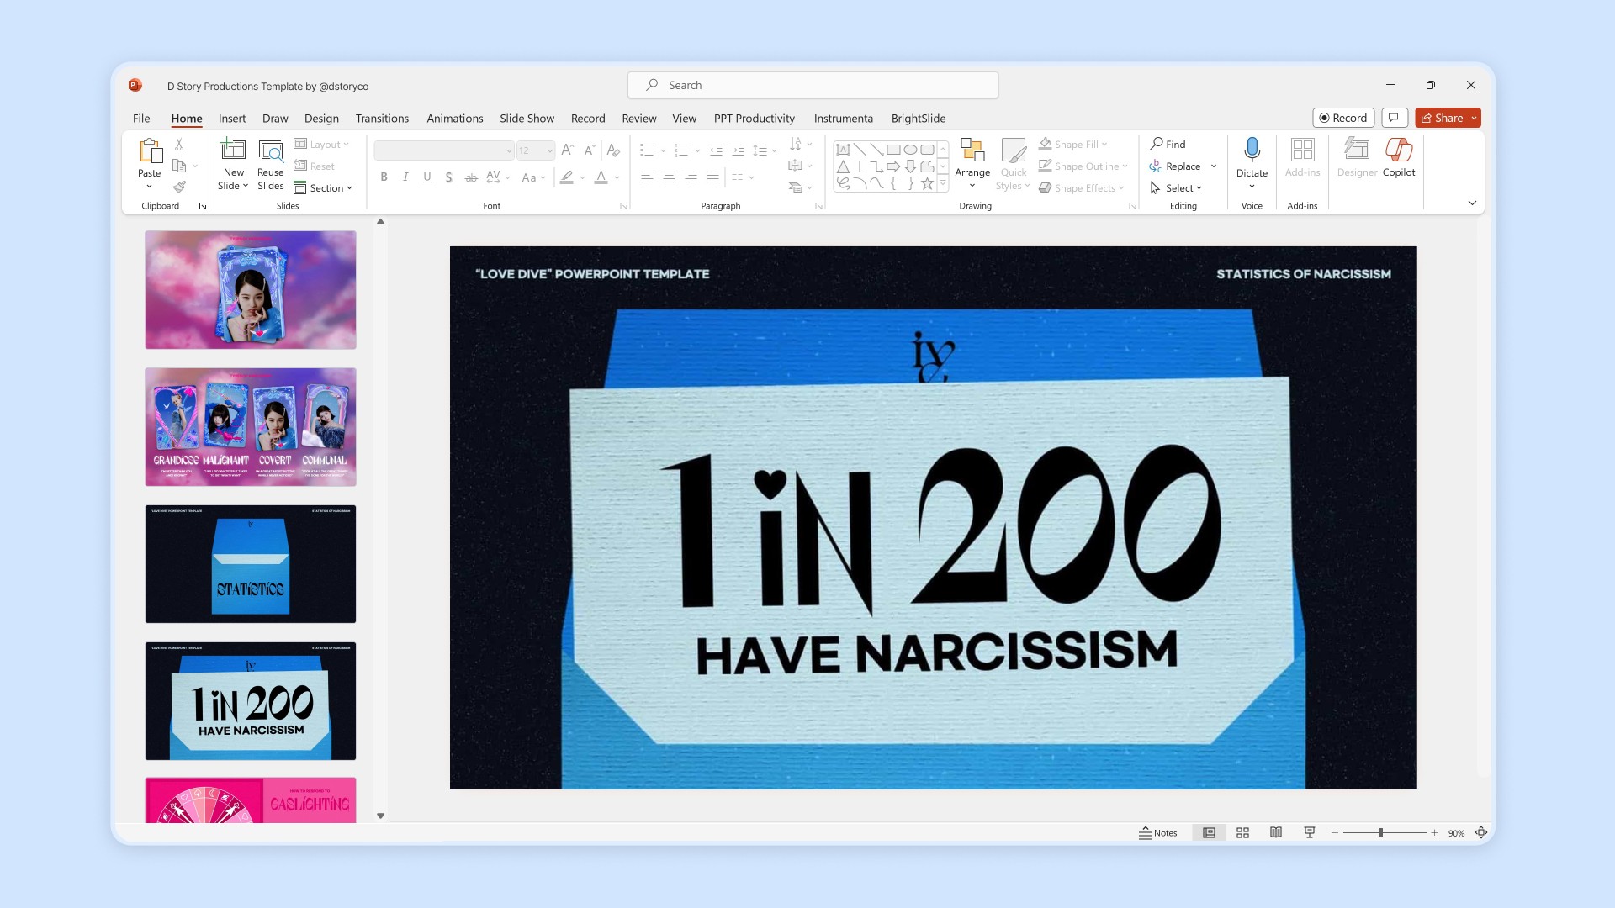Click the zoom slider handle

pyautogui.click(x=1380, y=832)
